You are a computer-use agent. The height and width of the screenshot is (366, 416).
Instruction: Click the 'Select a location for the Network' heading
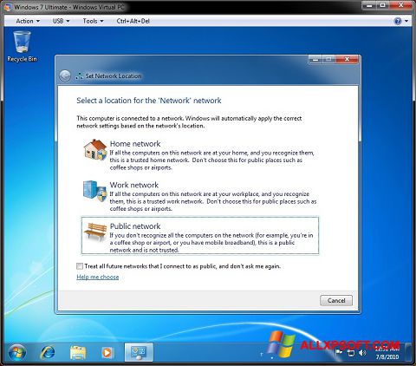click(x=149, y=101)
